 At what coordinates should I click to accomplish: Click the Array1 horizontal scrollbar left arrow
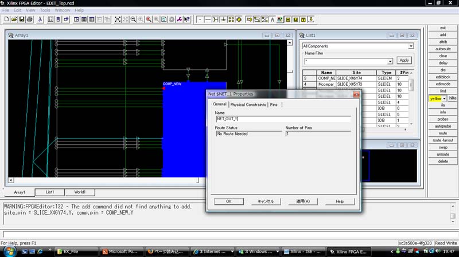tap(11, 180)
